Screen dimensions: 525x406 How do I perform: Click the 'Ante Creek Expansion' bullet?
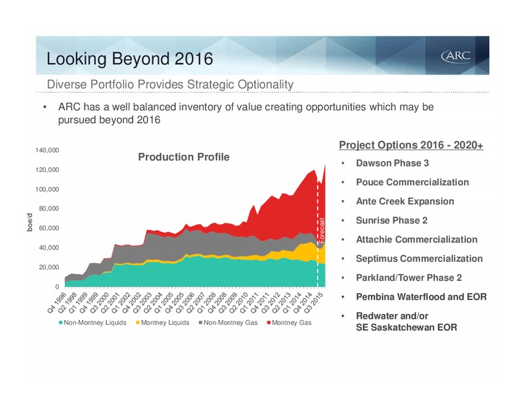click(x=405, y=202)
